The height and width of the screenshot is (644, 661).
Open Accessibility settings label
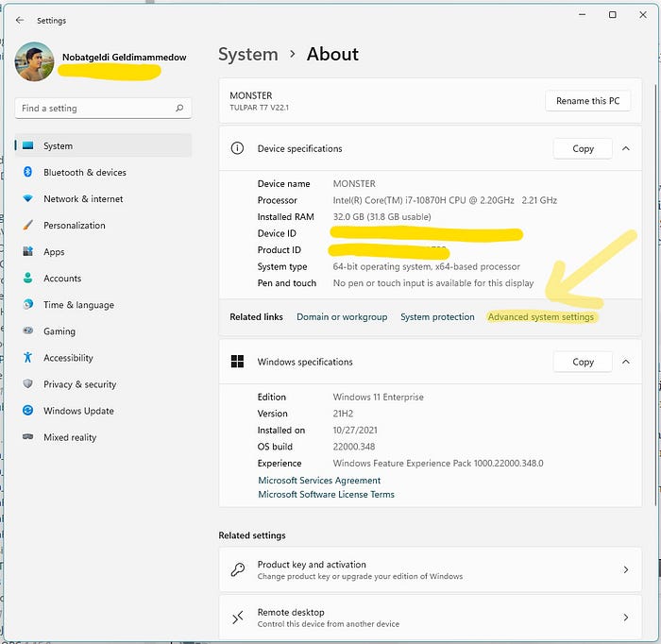click(68, 358)
